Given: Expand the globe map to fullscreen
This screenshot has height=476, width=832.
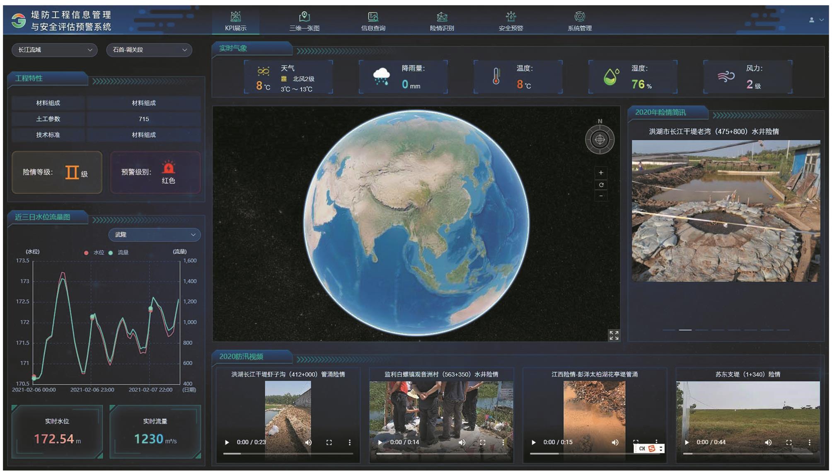Looking at the screenshot, I should point(614,335).
